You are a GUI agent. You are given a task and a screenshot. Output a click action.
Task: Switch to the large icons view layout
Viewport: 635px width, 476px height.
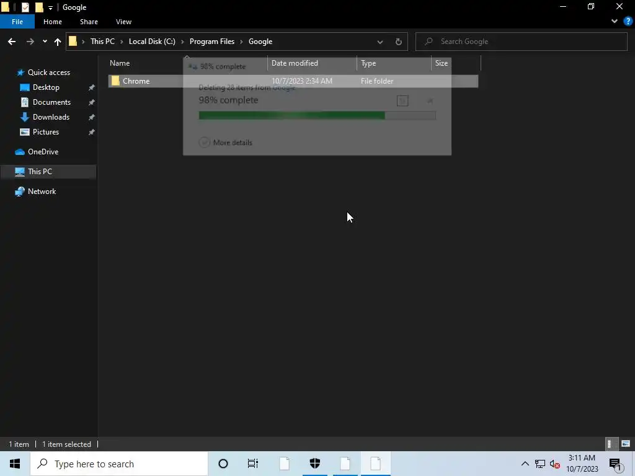(x=626, y=444)
